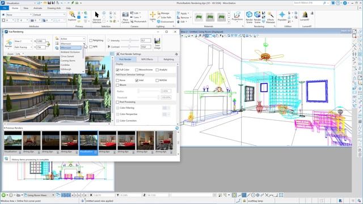Click the save icon in quick access toolbar
363x204 pixels.
[49, 3]
